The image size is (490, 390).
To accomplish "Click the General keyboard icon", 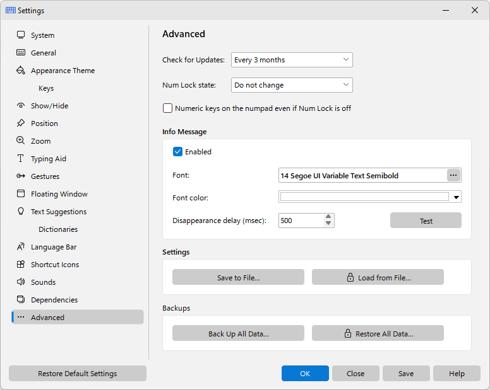I will [21, 52].
